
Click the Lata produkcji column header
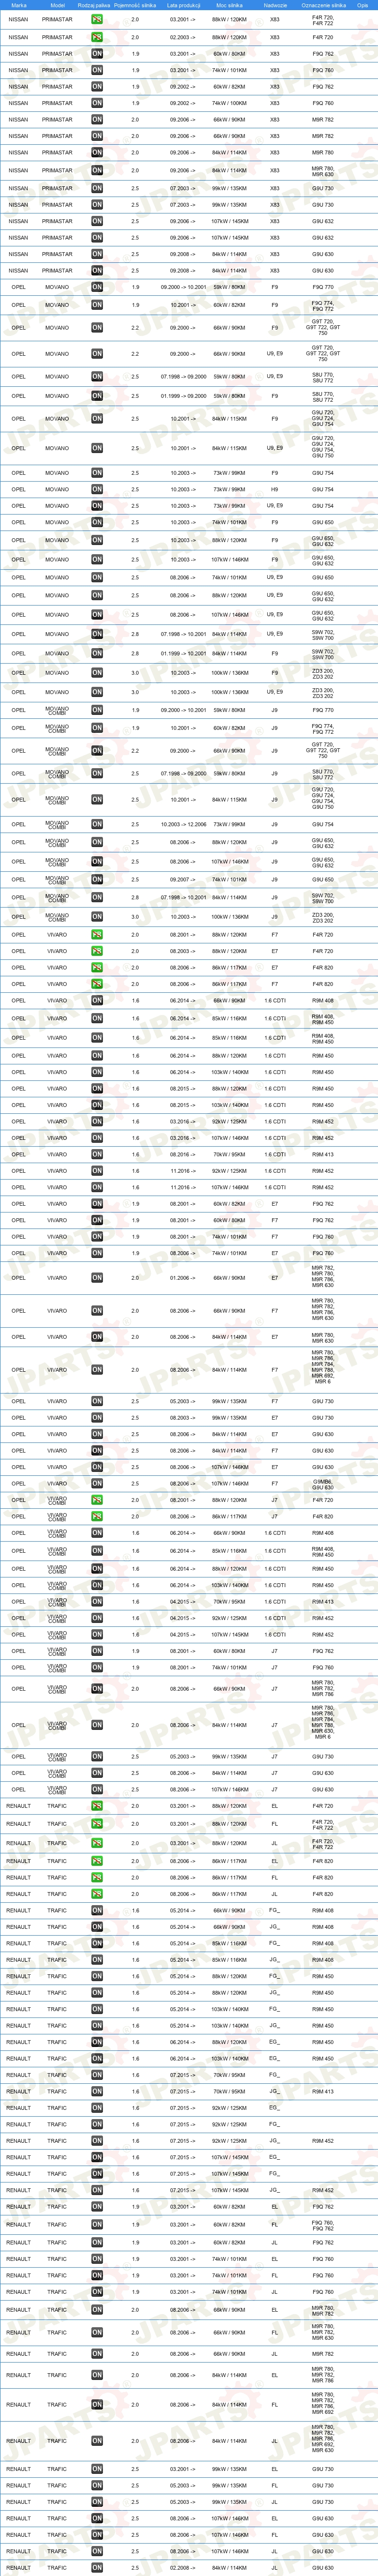(184, 5)
